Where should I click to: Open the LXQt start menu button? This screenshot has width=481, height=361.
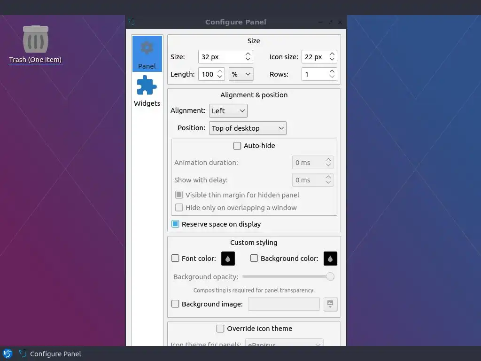tap(8, 353)
